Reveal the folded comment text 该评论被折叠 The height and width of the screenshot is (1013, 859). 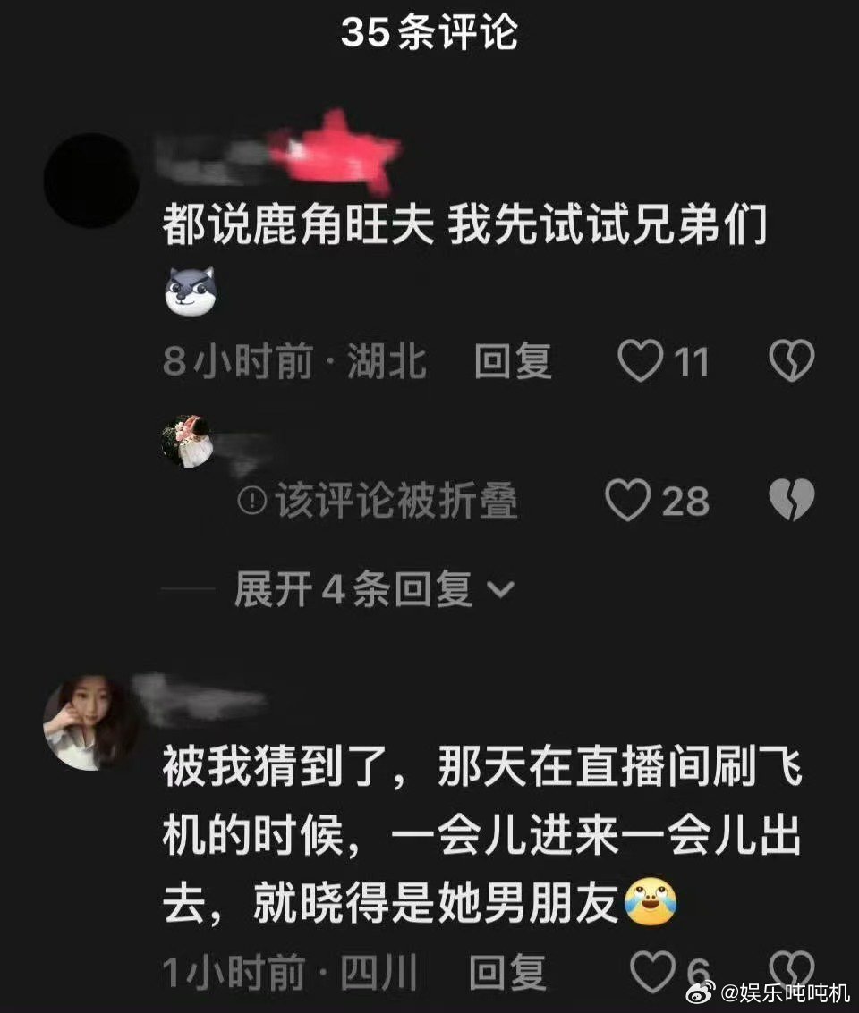(397, 501)
